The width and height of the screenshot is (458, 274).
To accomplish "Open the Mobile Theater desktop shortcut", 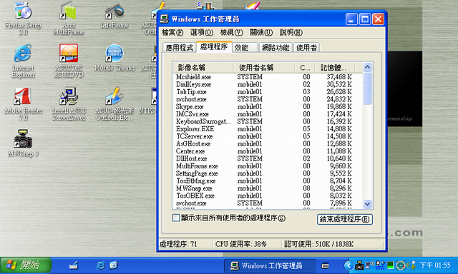I will (x=114, y=58).
